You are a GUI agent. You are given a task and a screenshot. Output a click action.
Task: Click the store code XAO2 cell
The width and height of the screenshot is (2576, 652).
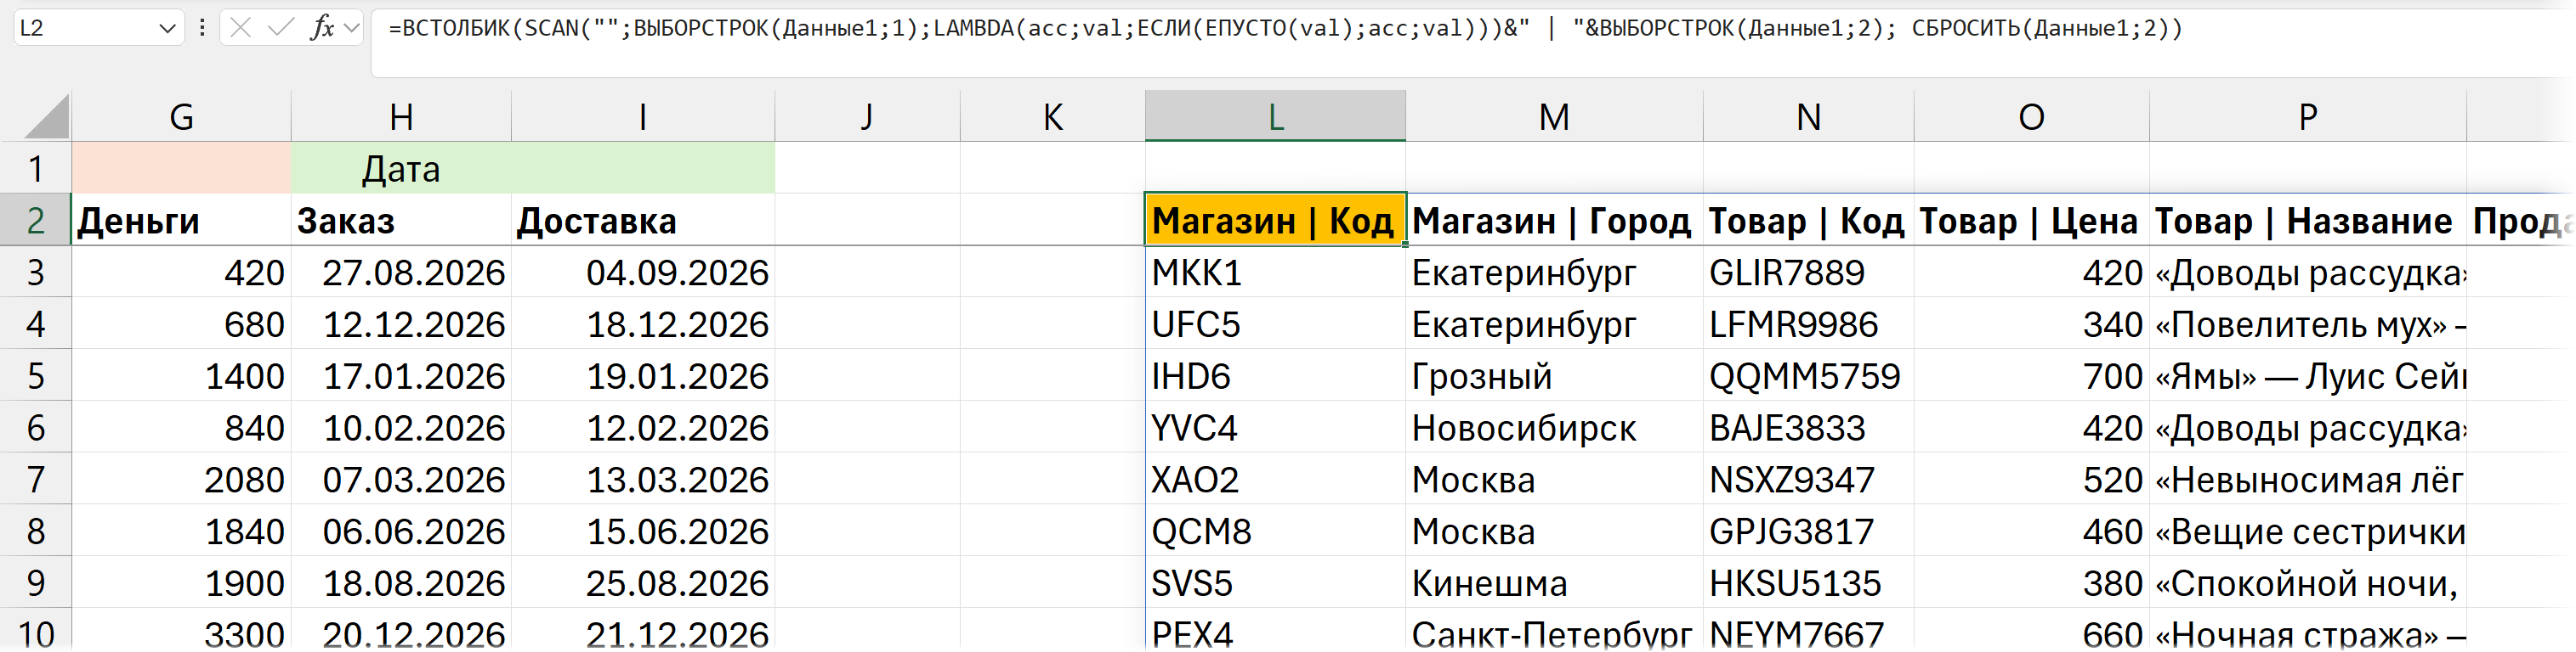coord(1275,480)
